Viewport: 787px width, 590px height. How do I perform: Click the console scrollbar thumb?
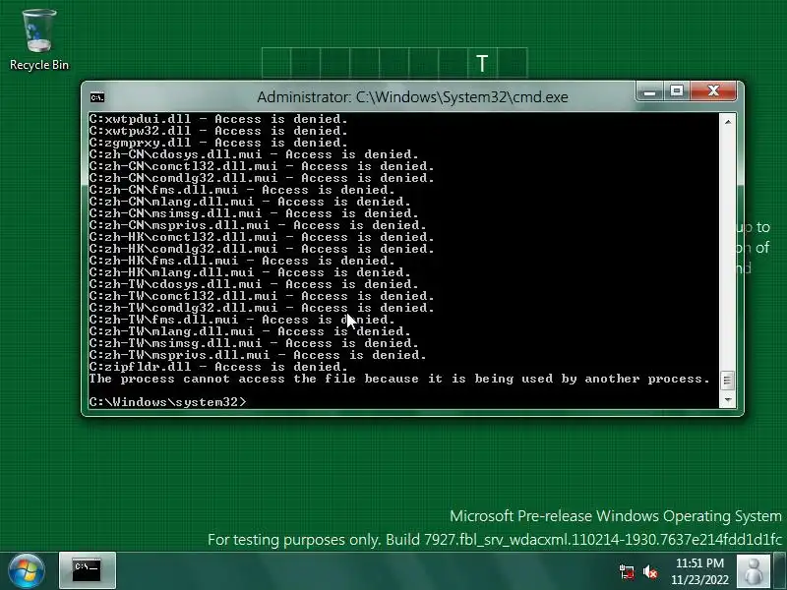pos(728,381)
